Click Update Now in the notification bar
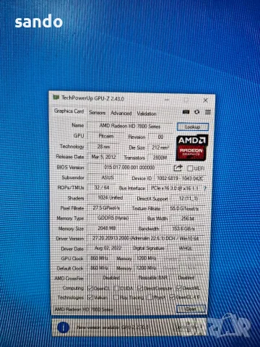The image size is (260, 347). tap(188, 327)
